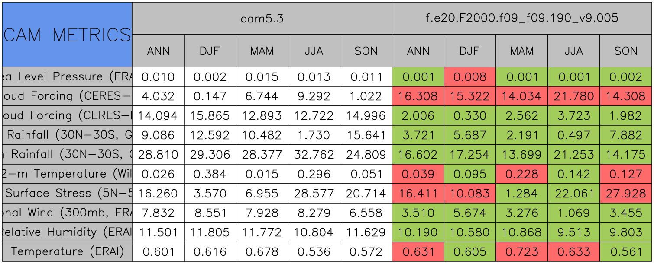Select the 2-m Temperature row label
The image size is (654, 264).
pyautogui.click(x=67, y=174)
